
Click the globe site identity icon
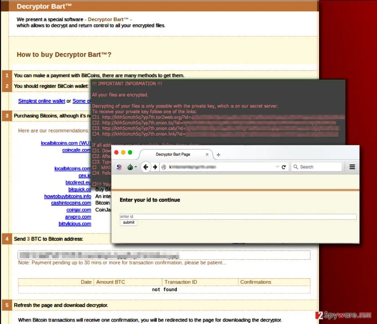pos(164,167)
